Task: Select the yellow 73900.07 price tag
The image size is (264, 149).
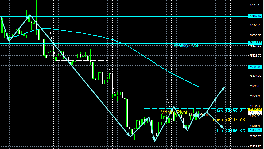Action: (255, 110)
